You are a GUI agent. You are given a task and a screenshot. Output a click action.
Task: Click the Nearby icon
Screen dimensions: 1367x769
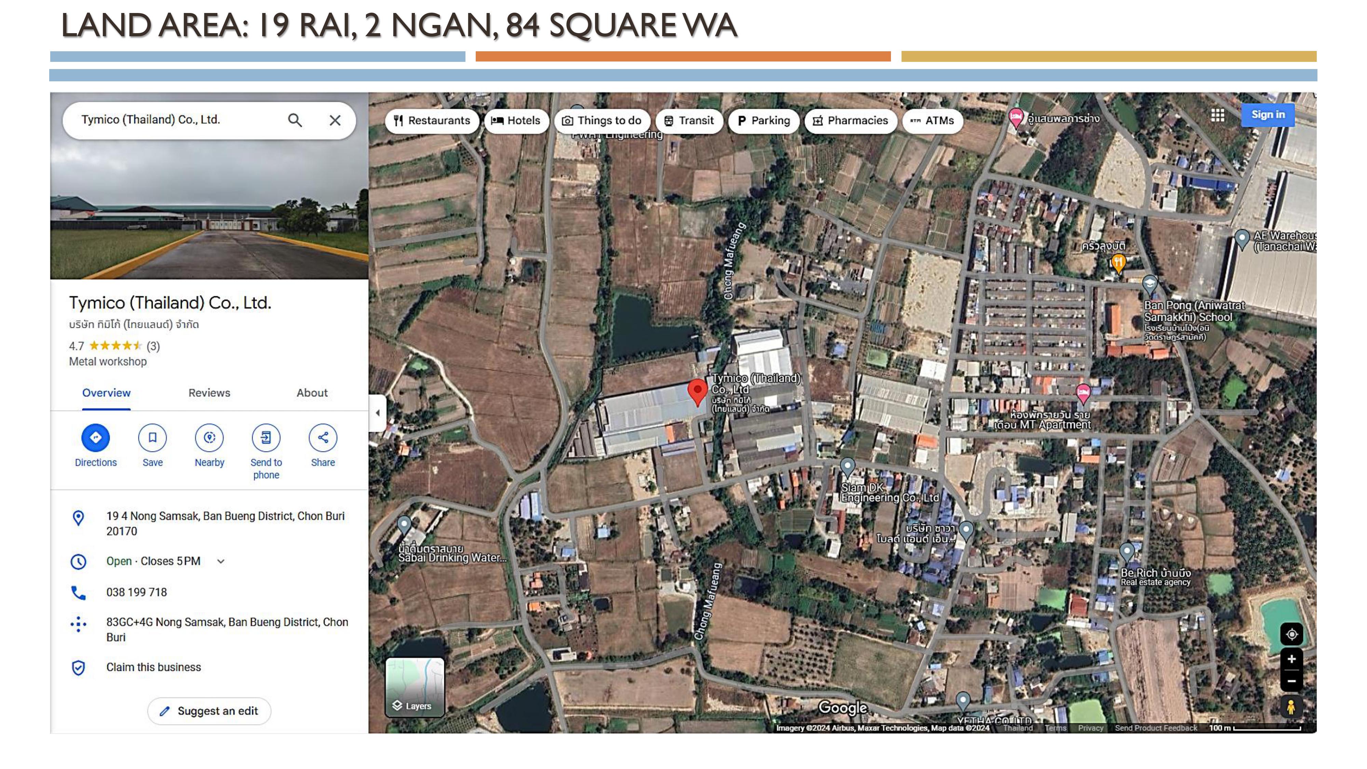click(209, 437)
